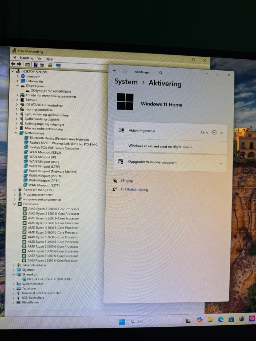Open the Hjelp menu
Screen dimensions: 256x341
[49, 59]
